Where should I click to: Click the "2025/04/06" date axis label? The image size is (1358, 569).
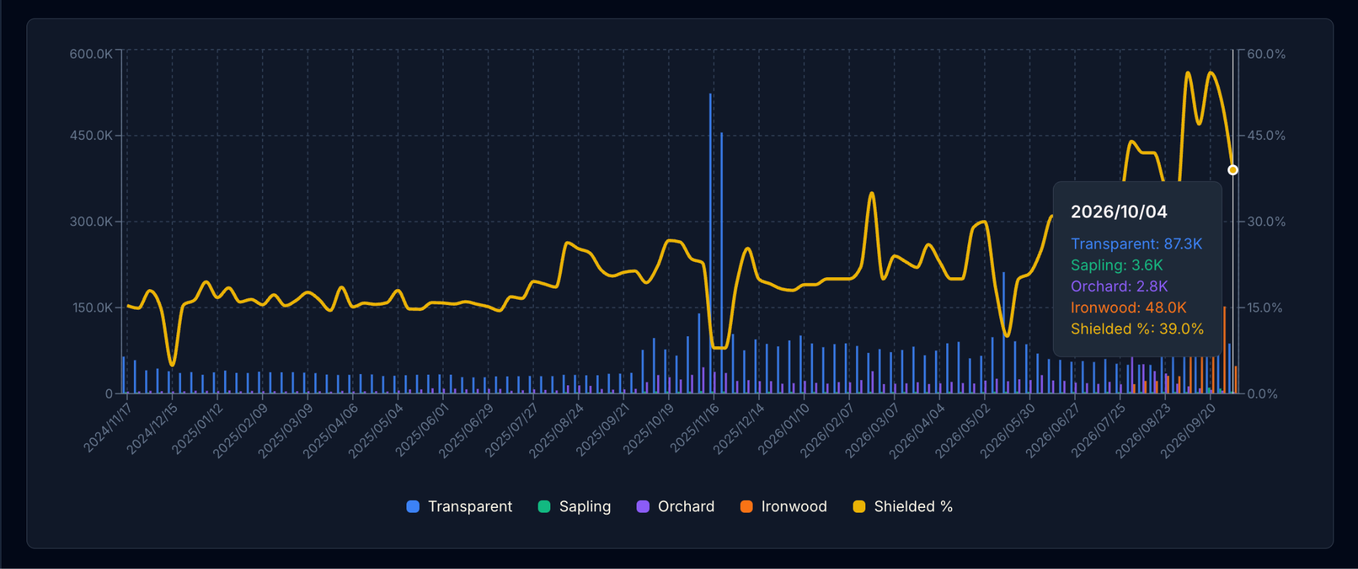coord(331,430)
